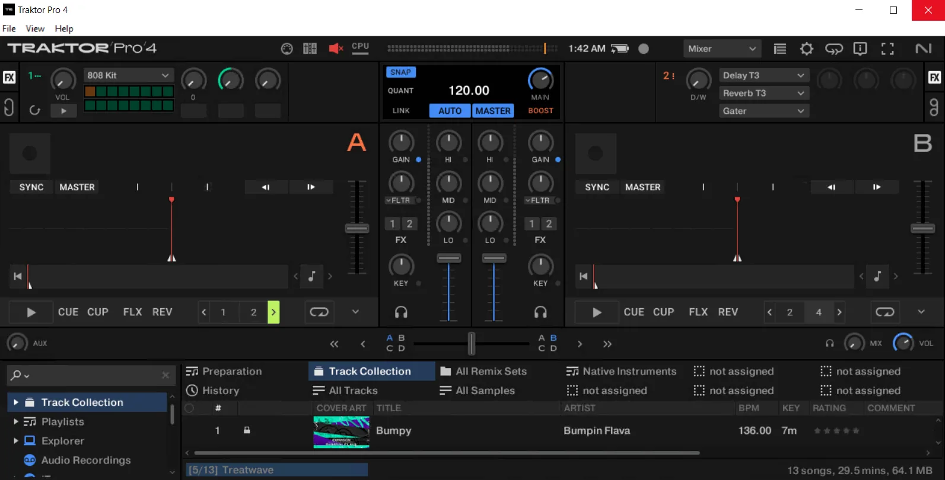The image size is (945, 480).
Task: Click the battery power indicator icon
Action: 620,49
